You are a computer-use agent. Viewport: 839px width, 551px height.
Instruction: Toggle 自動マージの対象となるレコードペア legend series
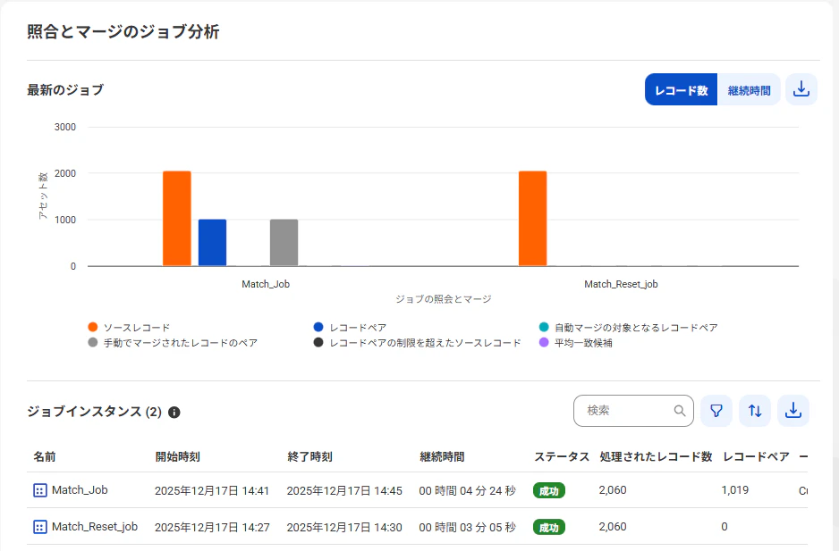628,327
